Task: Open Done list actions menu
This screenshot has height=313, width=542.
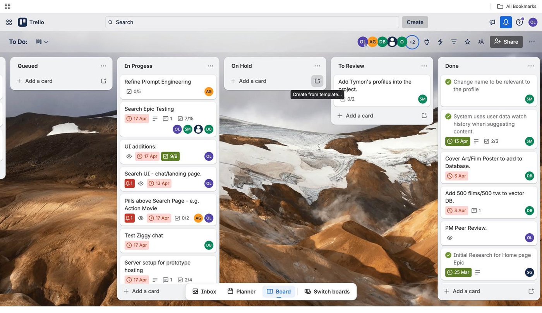Action: click(x=531, y=66)
